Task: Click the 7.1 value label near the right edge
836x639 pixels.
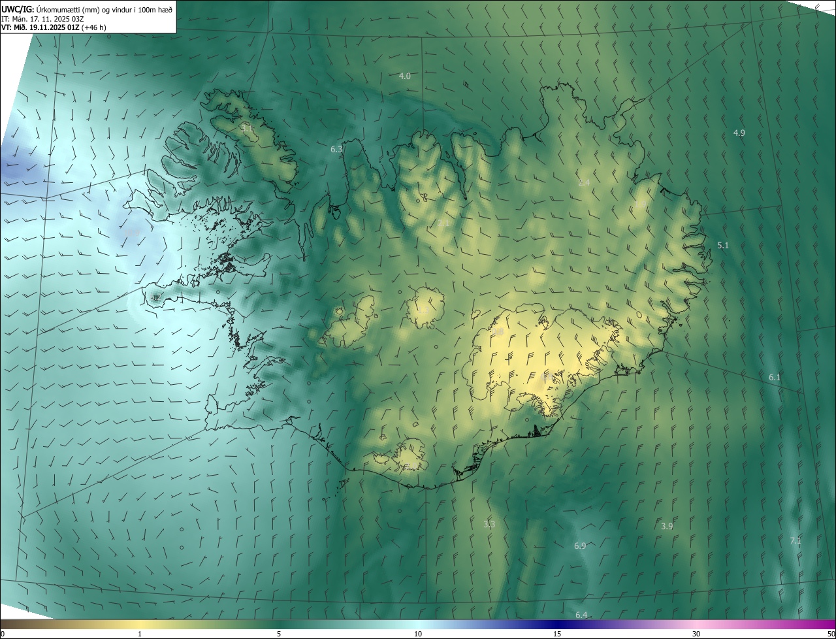Action: click(796, 540)
